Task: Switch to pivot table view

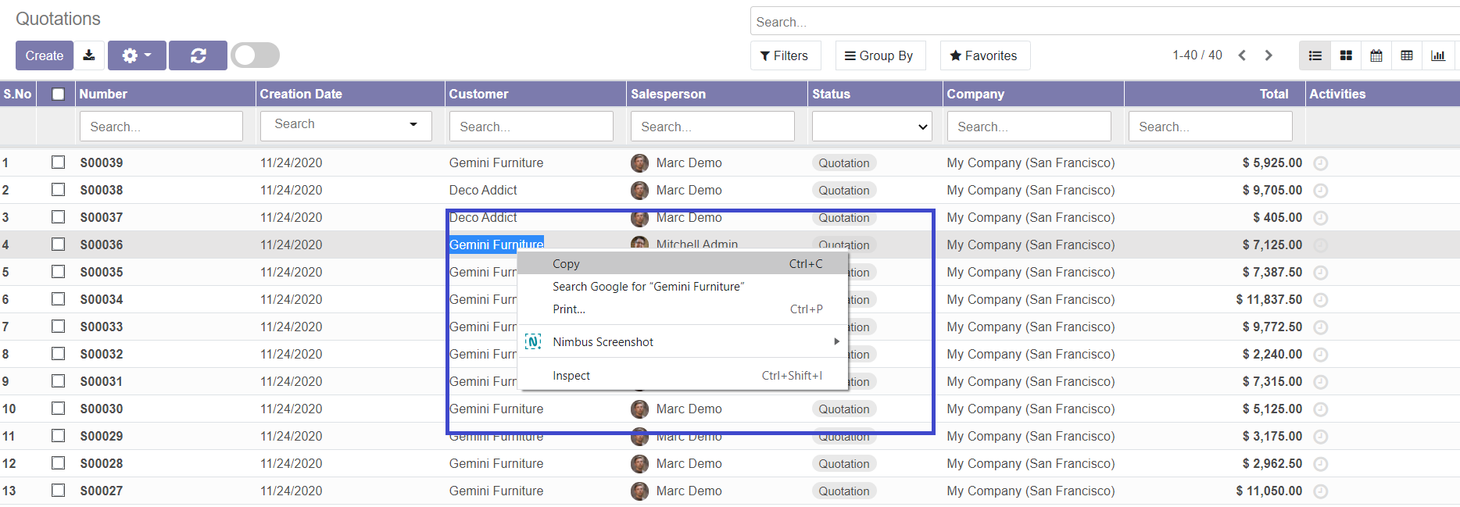Action: coord(1407,55)
